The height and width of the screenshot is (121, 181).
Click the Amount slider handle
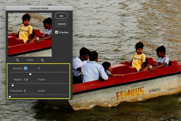(x=30, y=74)
